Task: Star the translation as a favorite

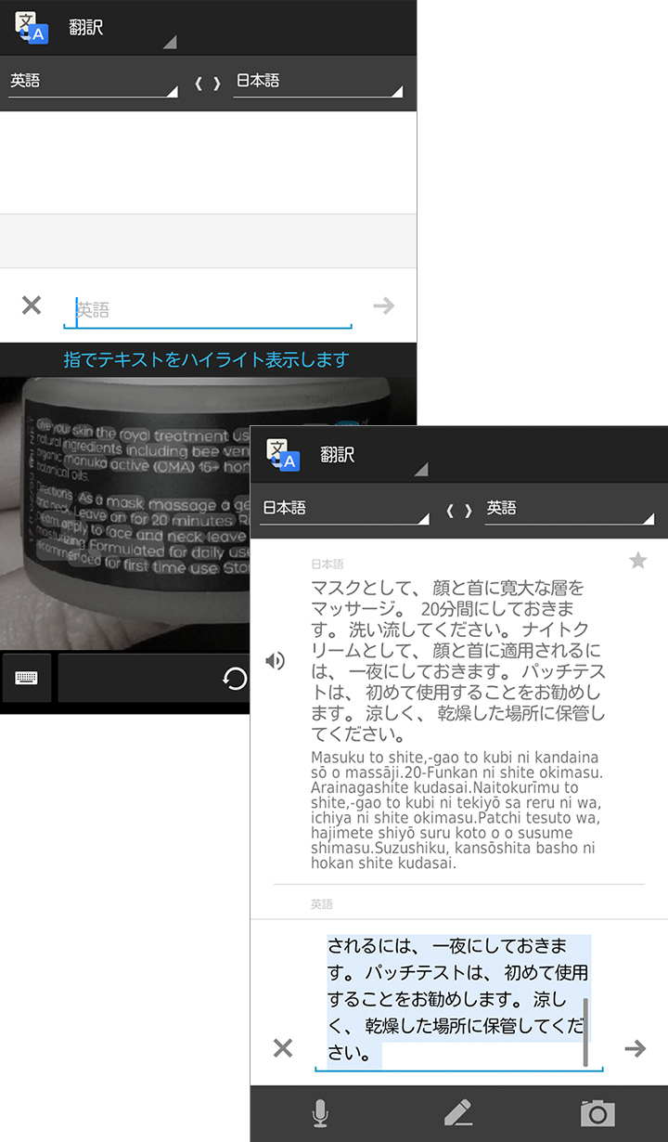Action: 637,560
